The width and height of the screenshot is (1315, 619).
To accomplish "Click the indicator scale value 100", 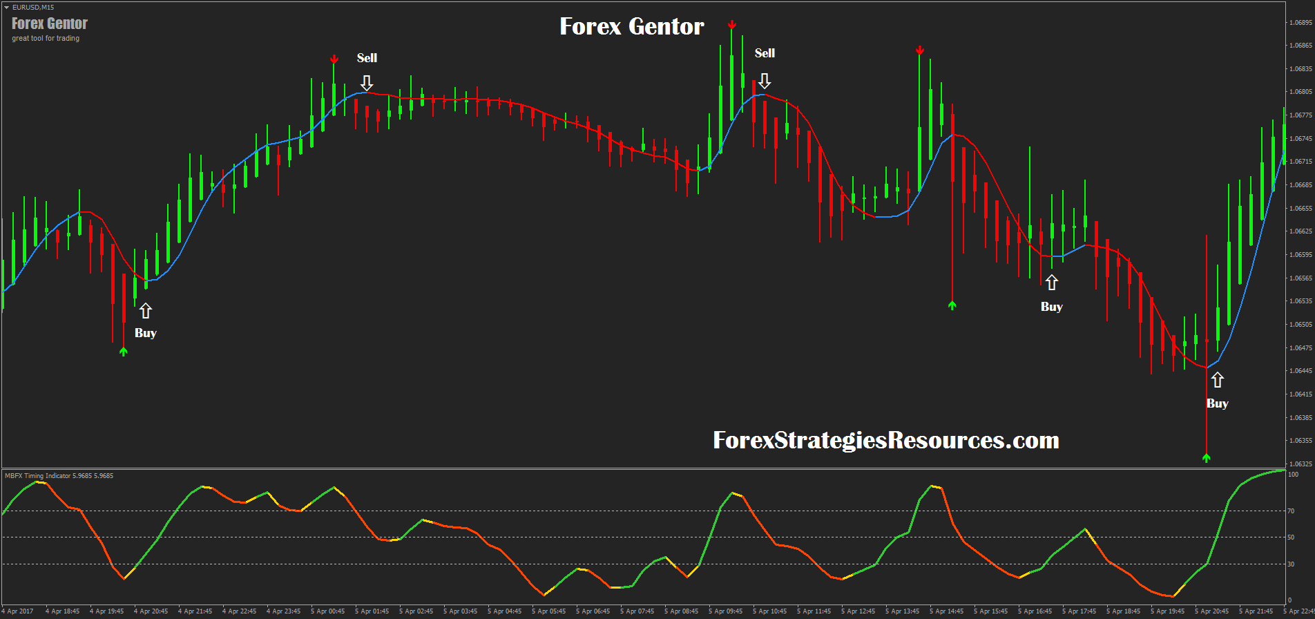I will pos(1294,475).
